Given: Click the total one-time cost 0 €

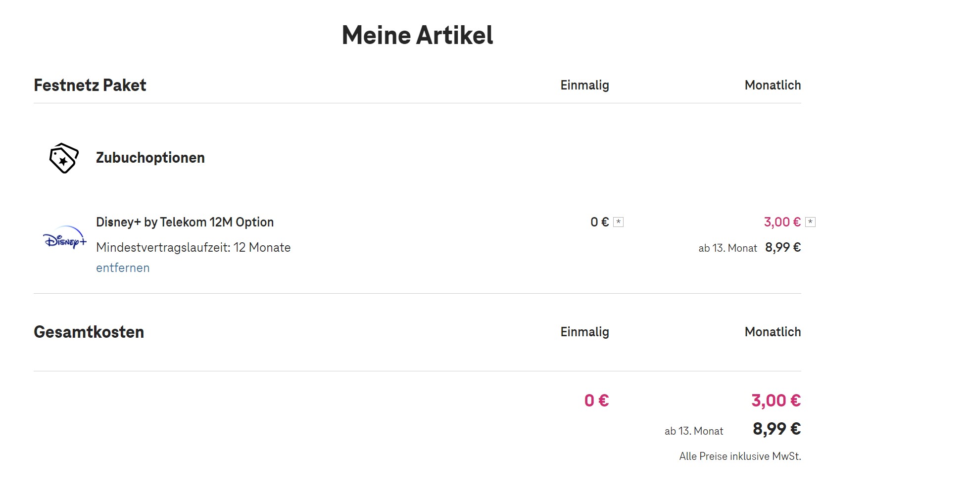Looking at the screenshot, I should (x=596, y=401).
